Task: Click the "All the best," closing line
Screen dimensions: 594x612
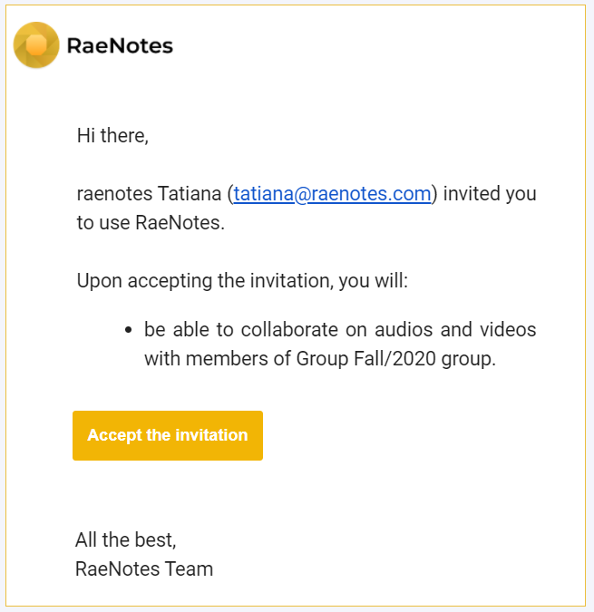Action: (x=126, y=539)
